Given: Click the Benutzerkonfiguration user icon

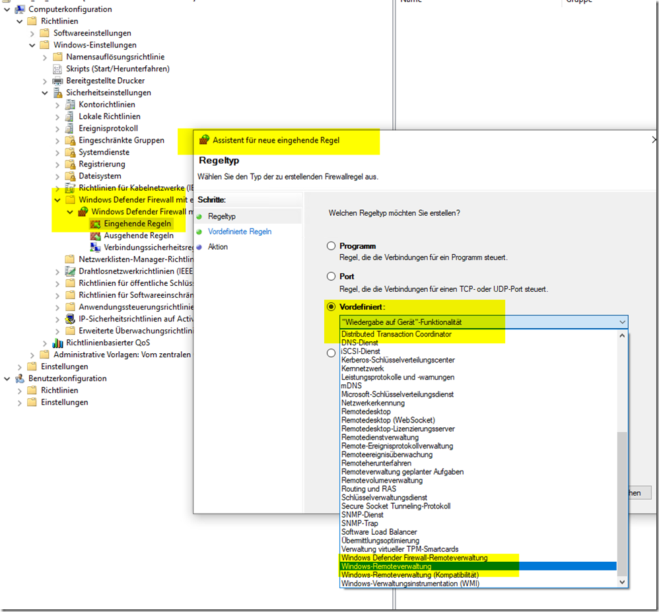Looking at the screenshot, I should point(20,378).
